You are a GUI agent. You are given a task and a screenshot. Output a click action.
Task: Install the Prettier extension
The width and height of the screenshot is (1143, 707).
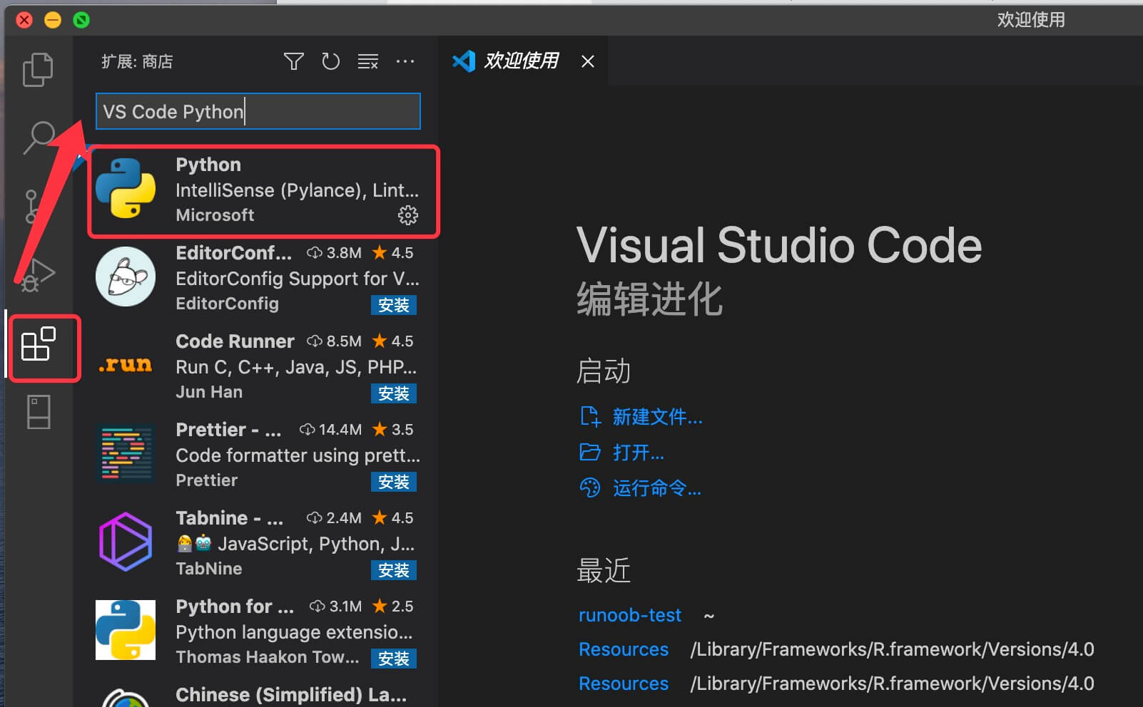tap(393, 482)
